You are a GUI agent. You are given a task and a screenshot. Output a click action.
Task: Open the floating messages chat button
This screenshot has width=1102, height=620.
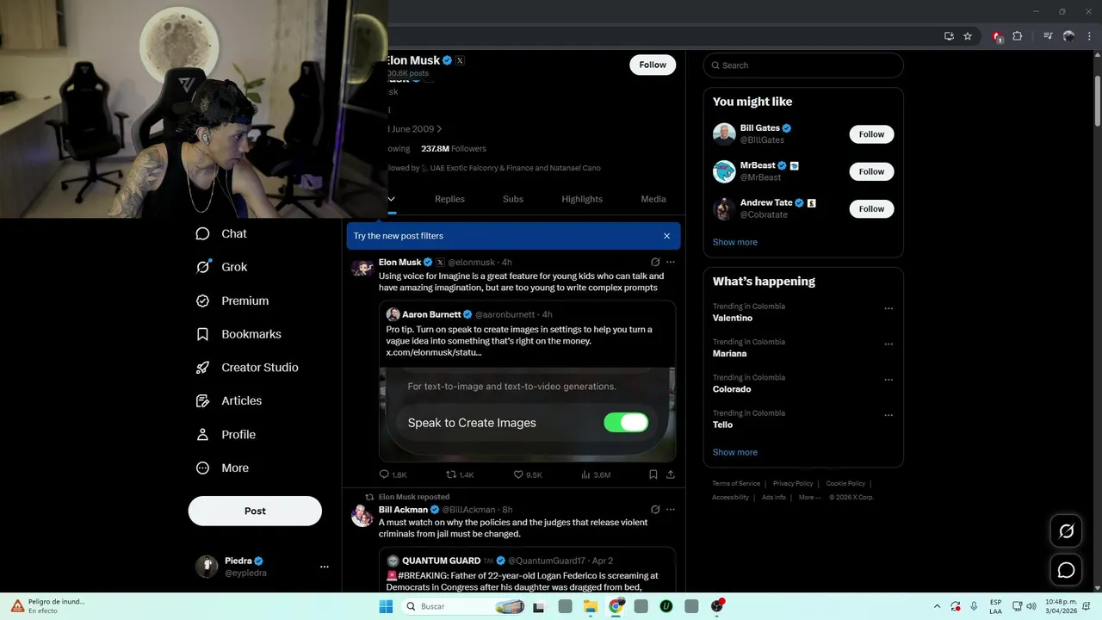pyautogui.click(x=1066, y=570)
